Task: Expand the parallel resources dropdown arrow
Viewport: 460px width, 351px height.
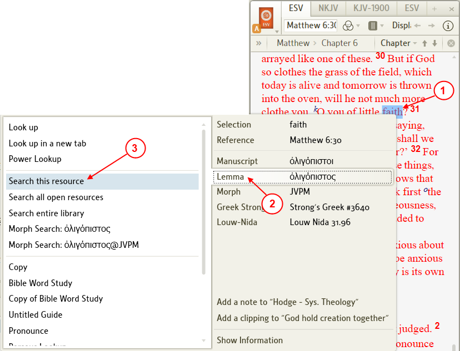Action: [x=382, y=26]
